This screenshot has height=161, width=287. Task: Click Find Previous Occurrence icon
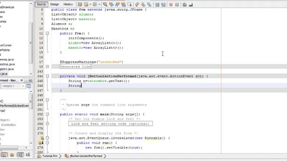(x=111, y=4)
